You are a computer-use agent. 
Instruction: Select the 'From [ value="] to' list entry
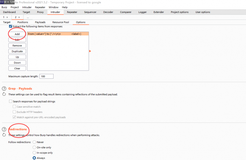click(x=58, y=34)
